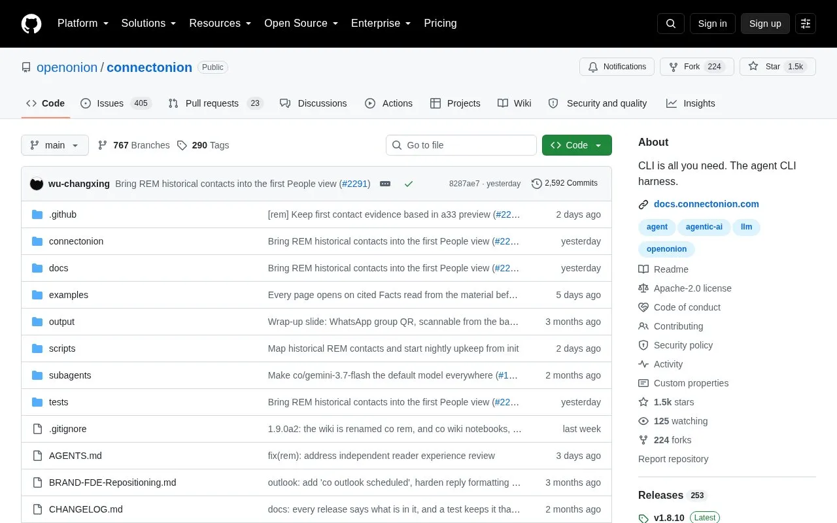This screenshot has height=523, width=837.
Task: Open the Pricing link
Action: (x=440, y=24)
